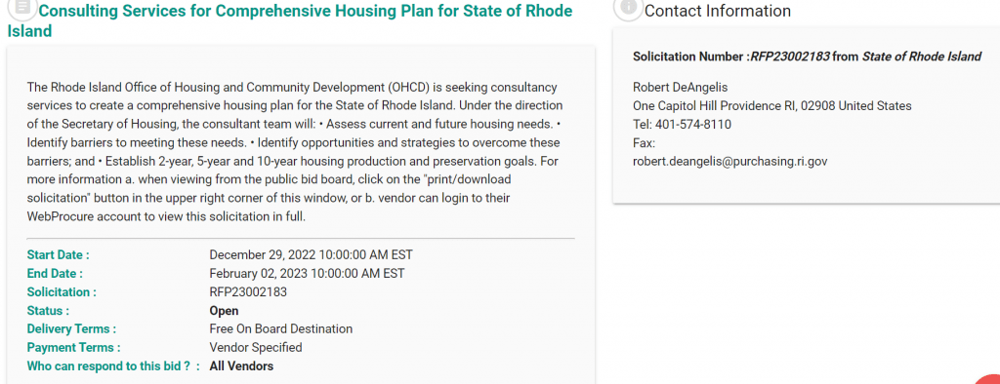1000x384 pixels.
Task: Click the Start Date label
Action: [58, 254]
